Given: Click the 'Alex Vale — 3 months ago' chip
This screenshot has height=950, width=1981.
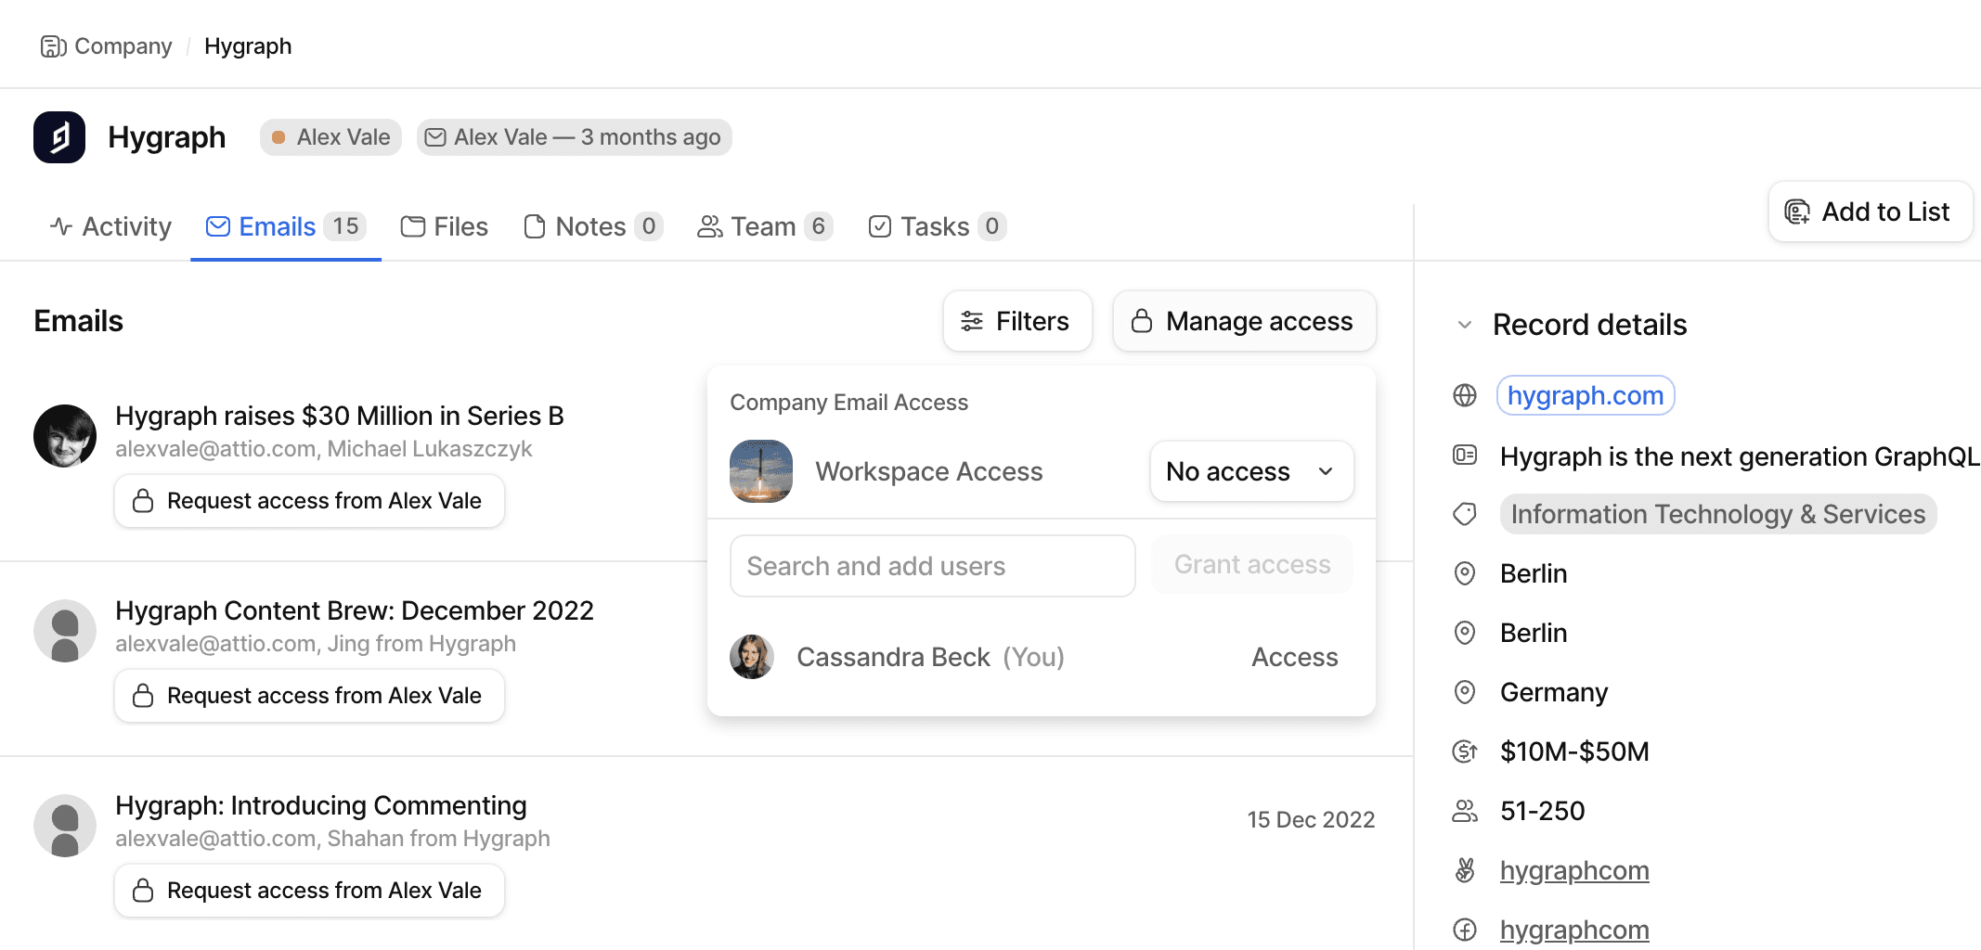Looking at the screenshot, I should click(574, 137).
